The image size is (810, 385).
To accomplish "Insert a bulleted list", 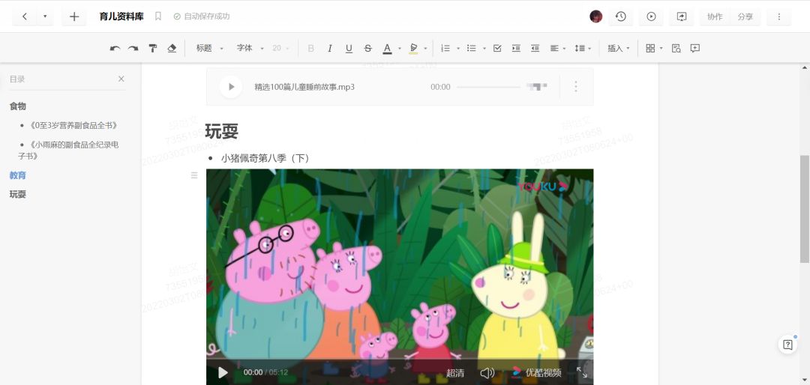I will [x=471, y=48].
